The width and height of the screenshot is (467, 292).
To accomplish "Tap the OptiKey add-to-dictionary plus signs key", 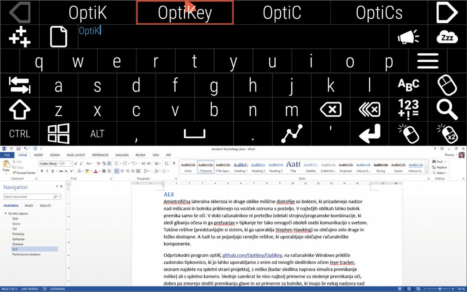I will pos(19,37).
